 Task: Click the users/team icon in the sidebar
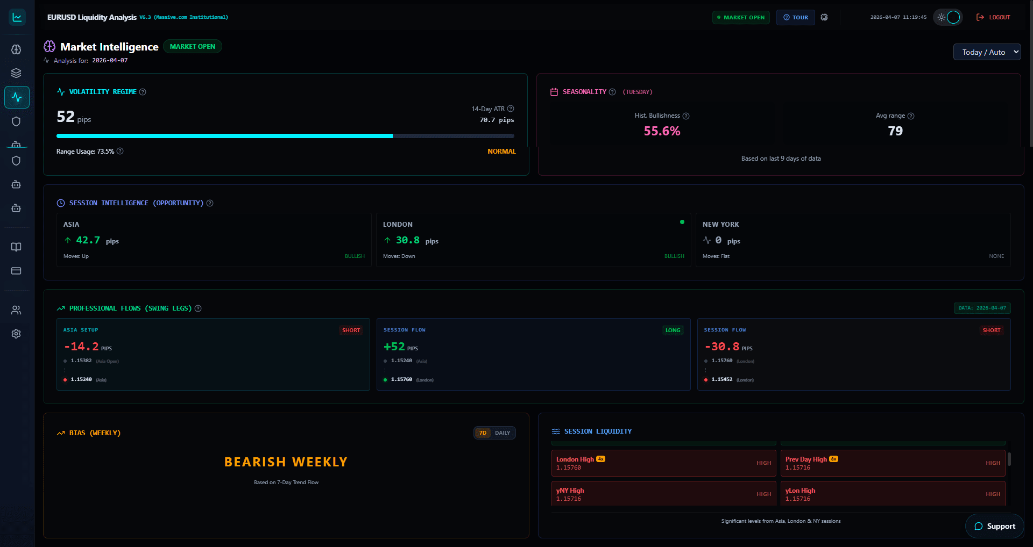point(17,310)
